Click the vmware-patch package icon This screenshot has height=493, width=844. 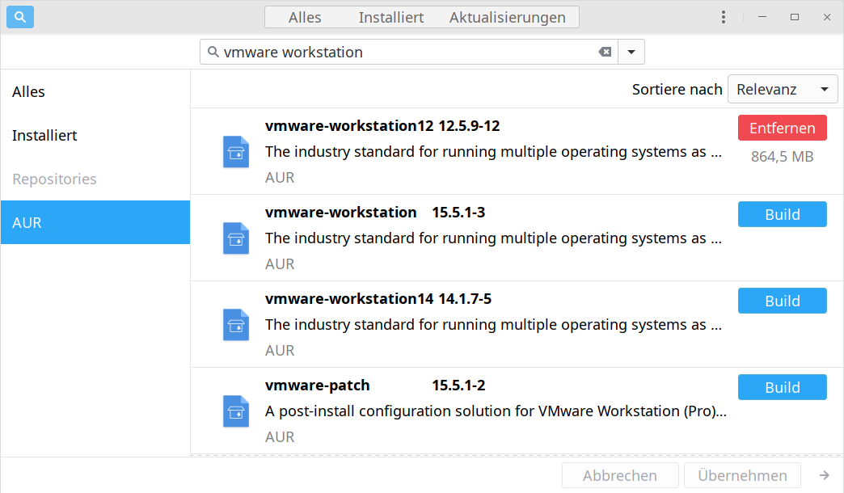[235, 411]
